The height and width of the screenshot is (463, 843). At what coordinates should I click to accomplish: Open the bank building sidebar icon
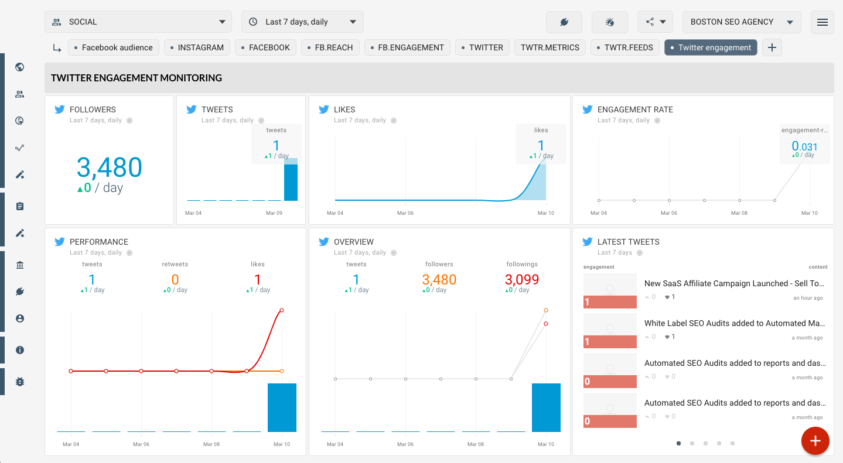[x=20, y=265]
